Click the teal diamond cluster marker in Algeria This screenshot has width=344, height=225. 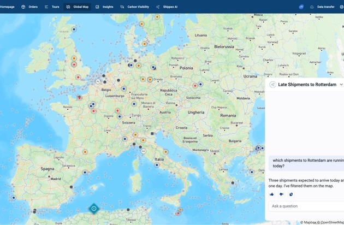tap(94, 208)
